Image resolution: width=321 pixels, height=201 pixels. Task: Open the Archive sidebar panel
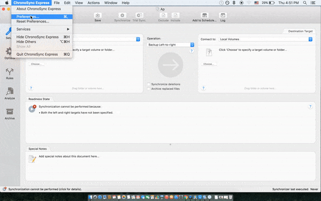point(10,114)
